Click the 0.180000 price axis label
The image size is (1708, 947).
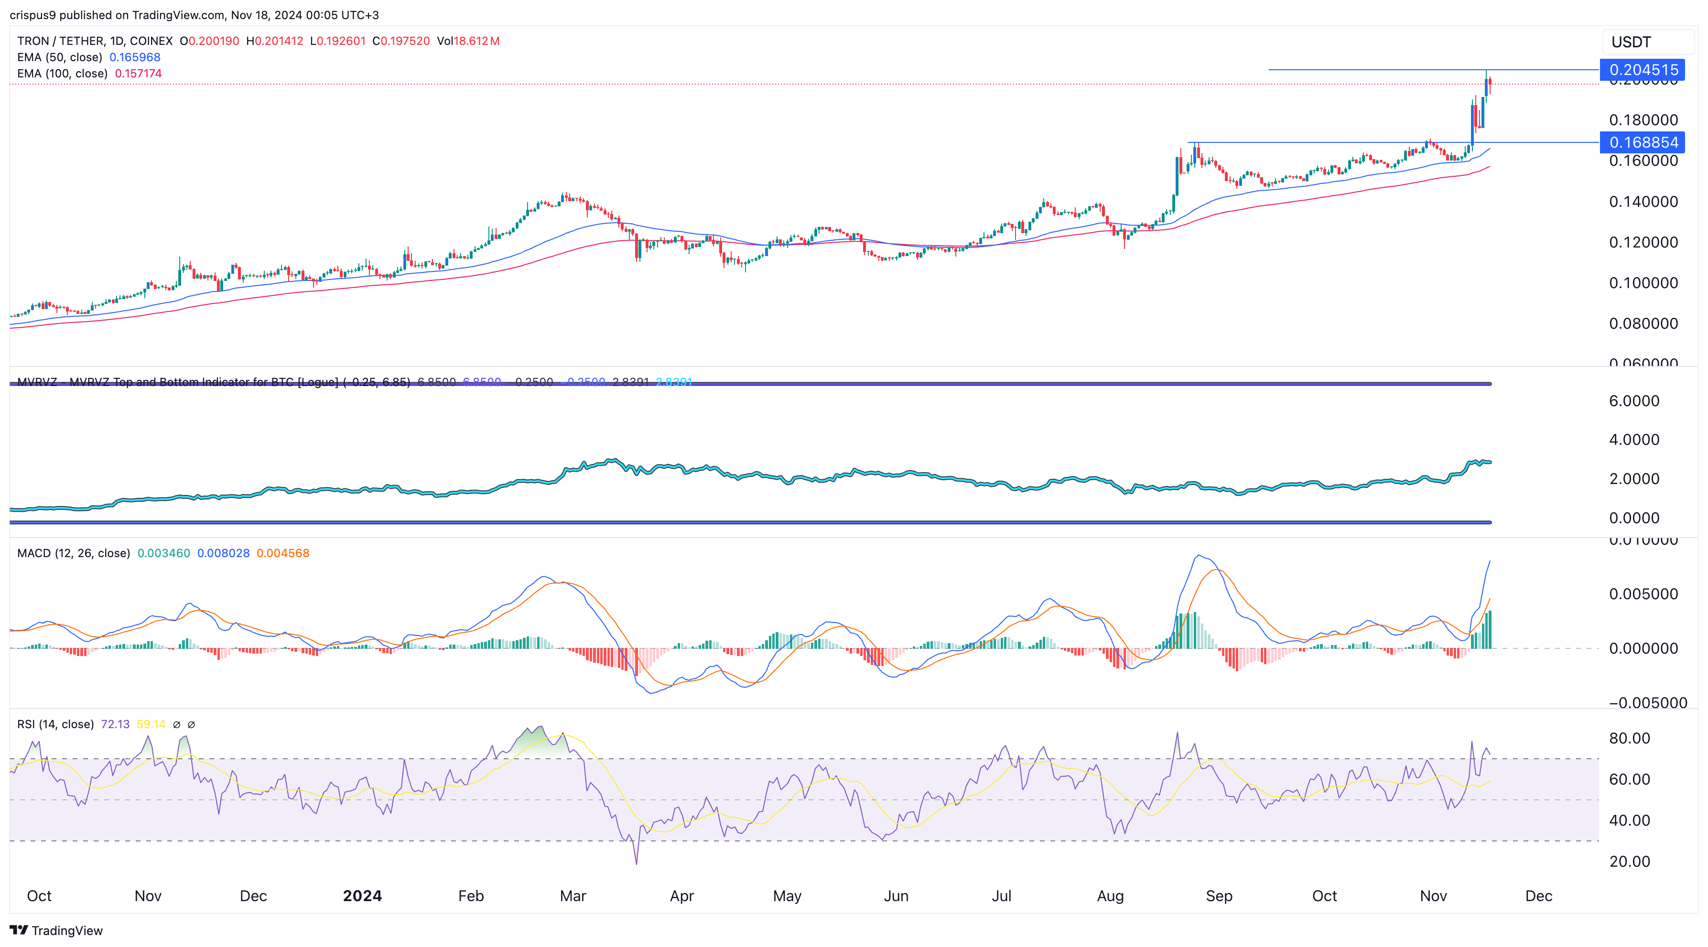point(1643,120)
